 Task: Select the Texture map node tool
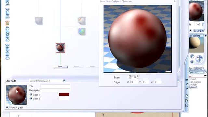click(x=7, y=29)
